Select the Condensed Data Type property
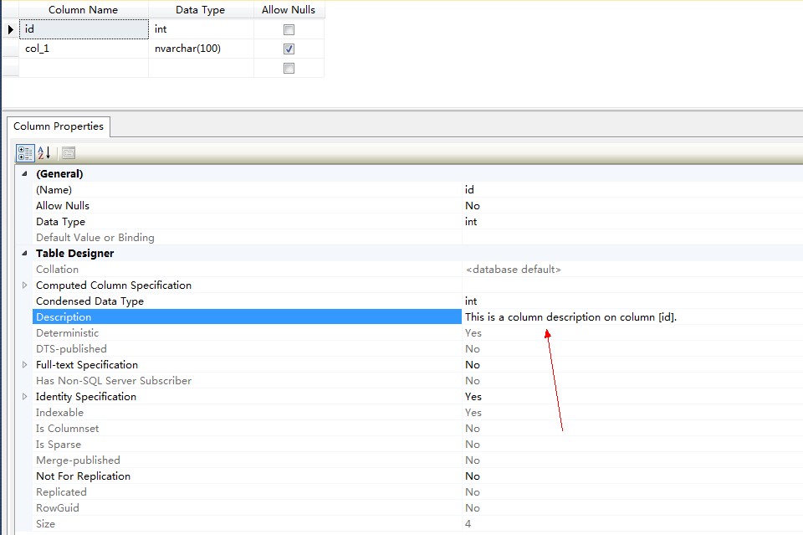803x535 pixels. click(247, 301)
